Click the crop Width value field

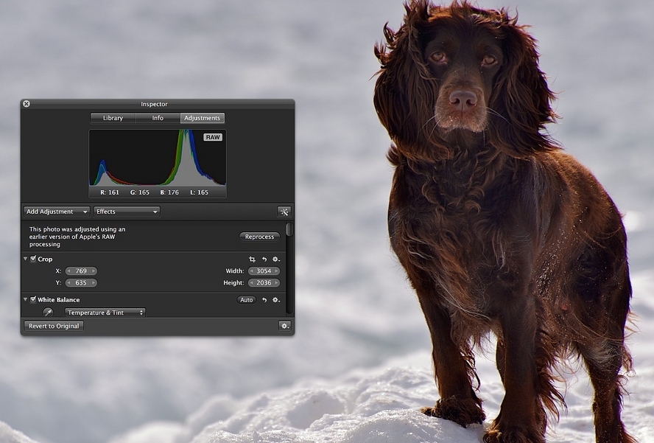pos(264,271)
